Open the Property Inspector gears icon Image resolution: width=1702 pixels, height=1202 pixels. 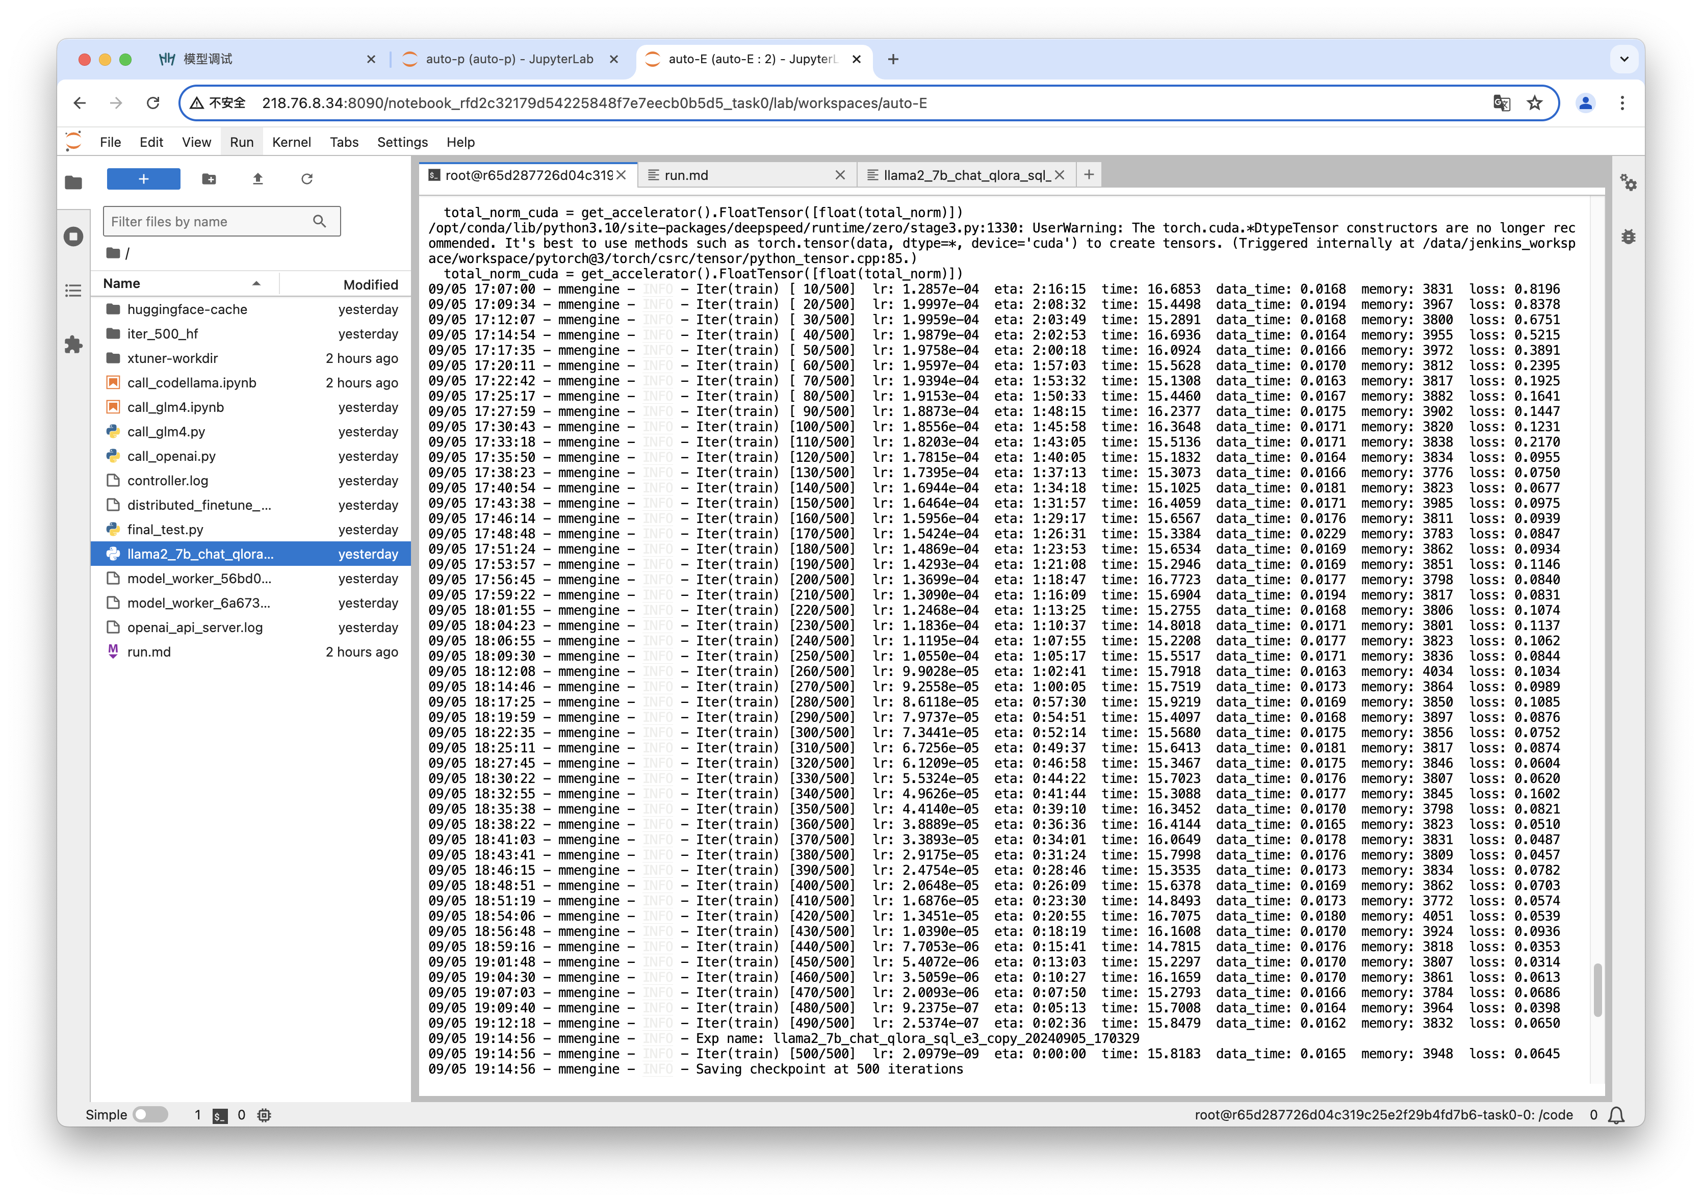(1628, 182)
